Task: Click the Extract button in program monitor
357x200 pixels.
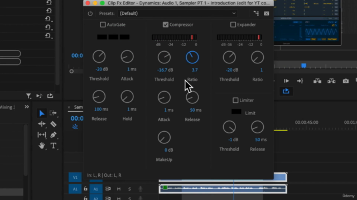Action: coord(331,81)
